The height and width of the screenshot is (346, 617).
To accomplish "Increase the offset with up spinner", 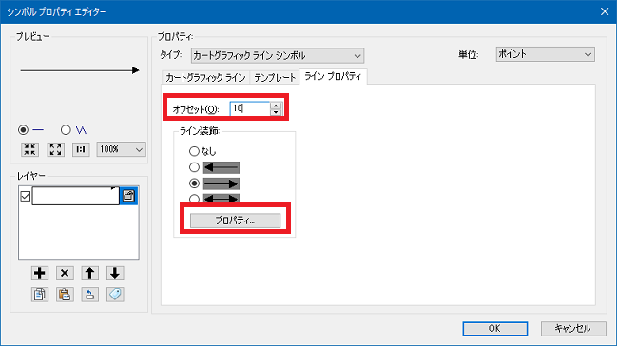I will pos(276,106).
